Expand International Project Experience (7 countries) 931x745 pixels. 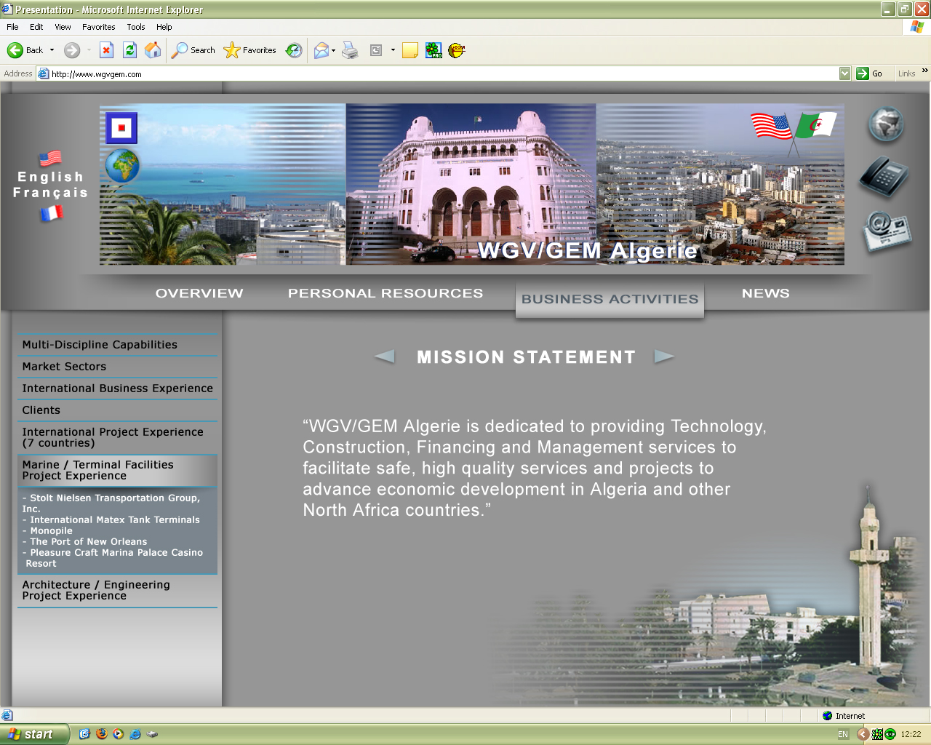point(117,437)
